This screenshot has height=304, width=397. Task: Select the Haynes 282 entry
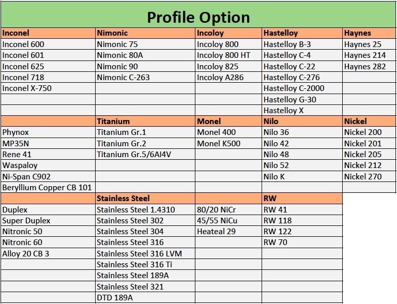point(369,66)
